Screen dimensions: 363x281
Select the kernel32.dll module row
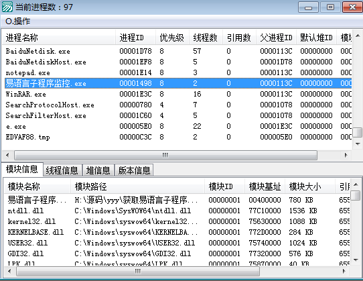pos(177,221)
